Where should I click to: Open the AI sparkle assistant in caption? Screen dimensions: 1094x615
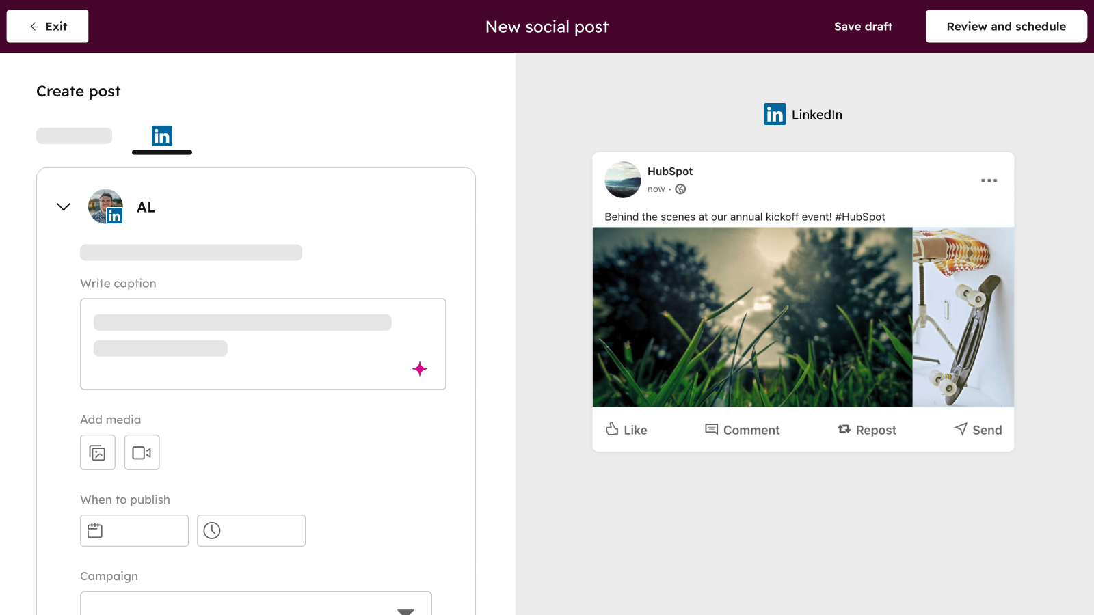pos(420,369)
